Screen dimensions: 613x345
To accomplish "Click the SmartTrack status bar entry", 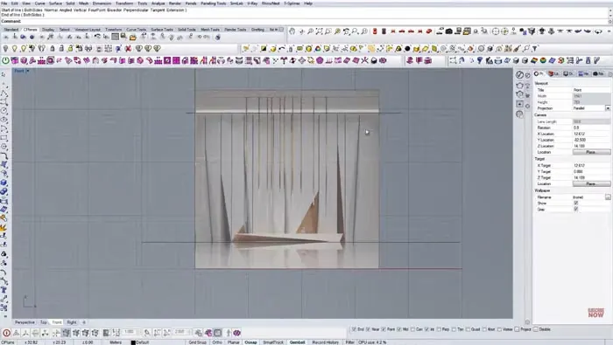I will (273, 342).
